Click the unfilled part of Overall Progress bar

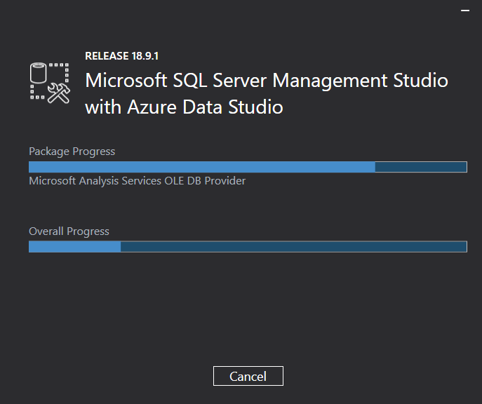coord(293,246)
